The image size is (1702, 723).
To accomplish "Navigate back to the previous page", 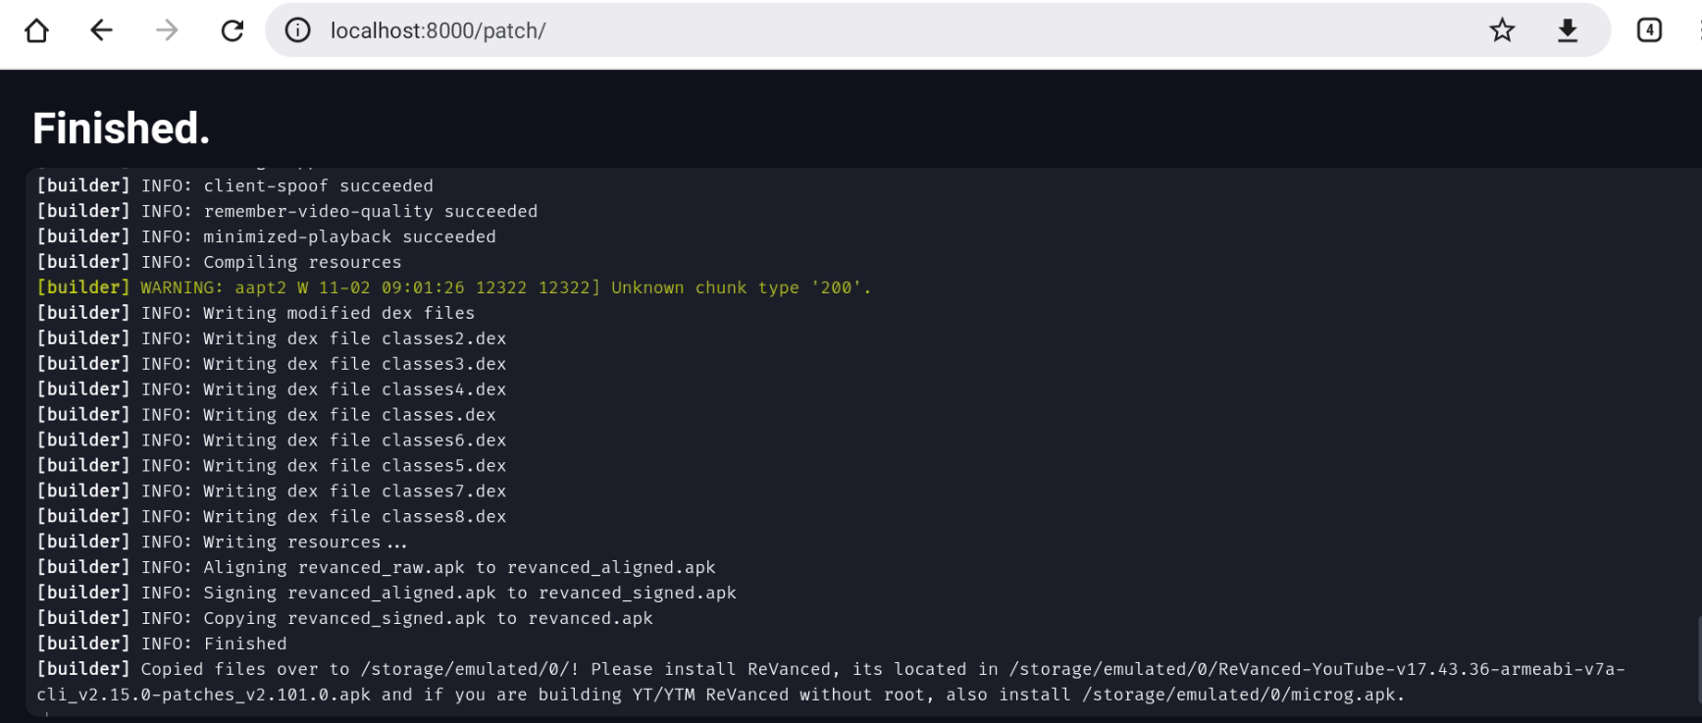I will click(x=101, y=30).
